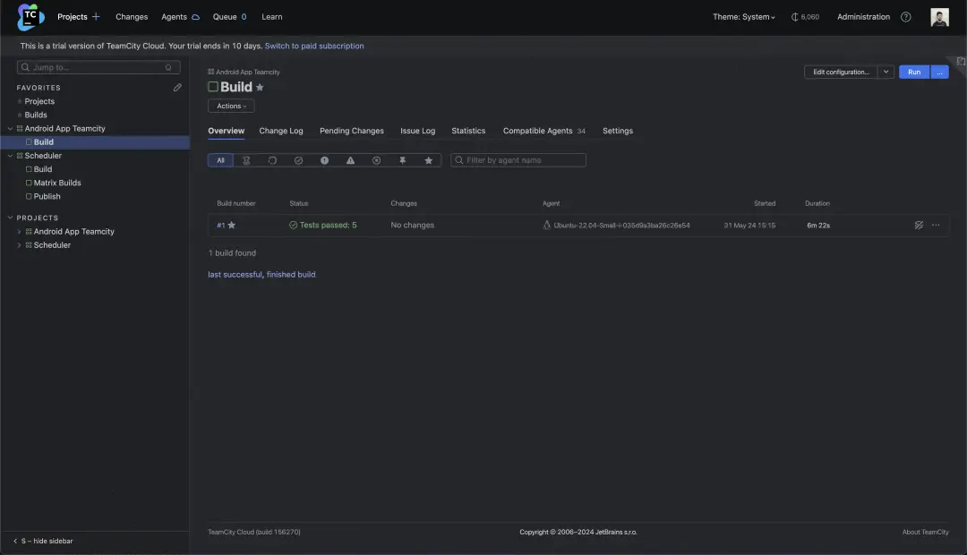Image resolution: width=967 pixels, height=555 pixels.
Task: Click the edit pencil icon in Favorites
Action: [x=177, y=88]
